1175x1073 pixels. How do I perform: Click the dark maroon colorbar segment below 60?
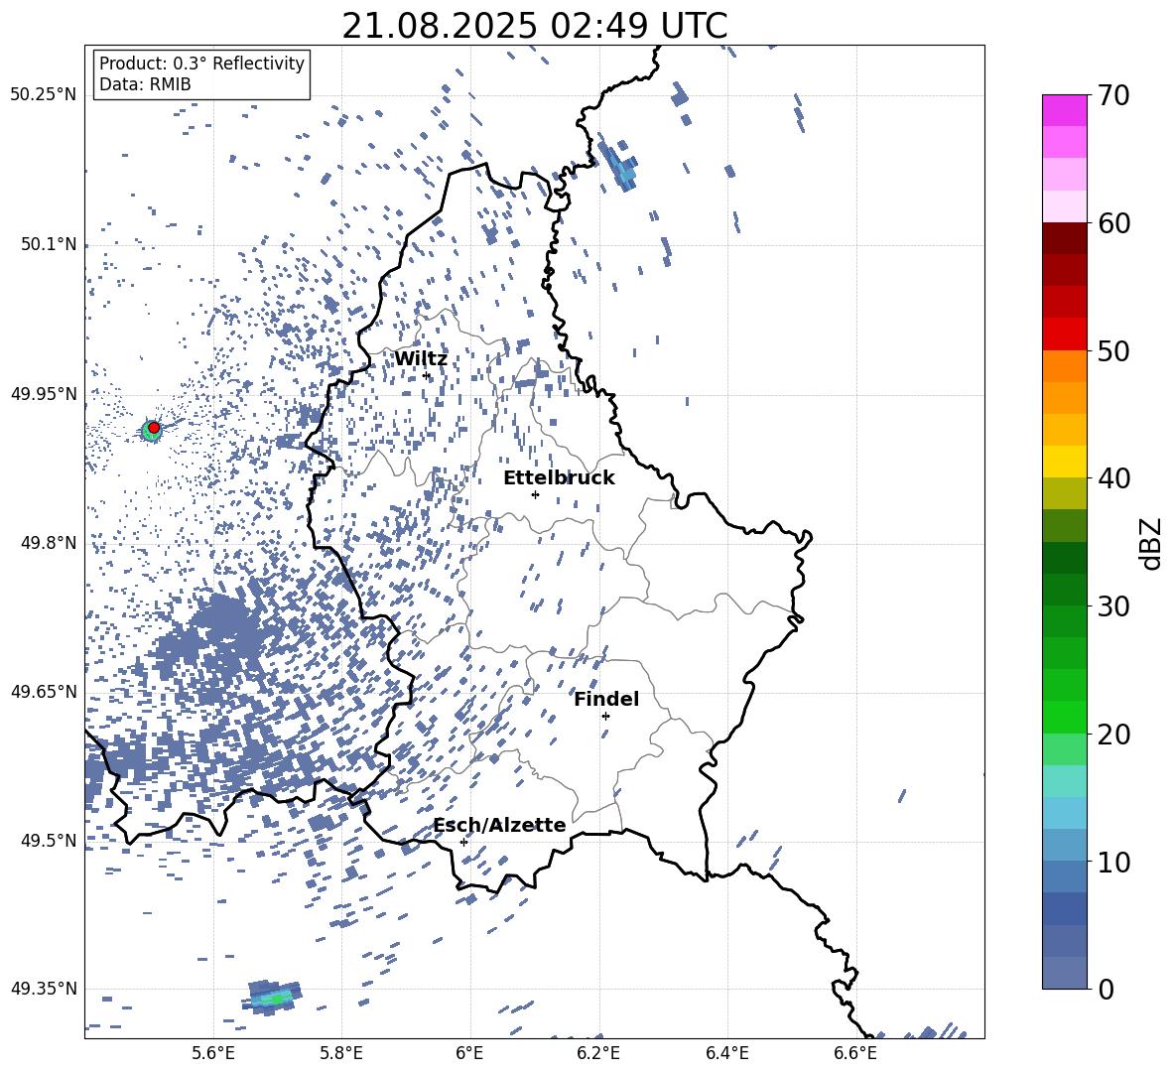point(1064,238)
